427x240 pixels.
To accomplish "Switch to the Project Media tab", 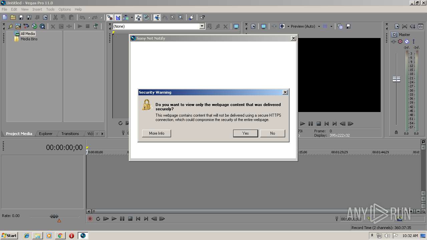I will (x=19, y=134).
